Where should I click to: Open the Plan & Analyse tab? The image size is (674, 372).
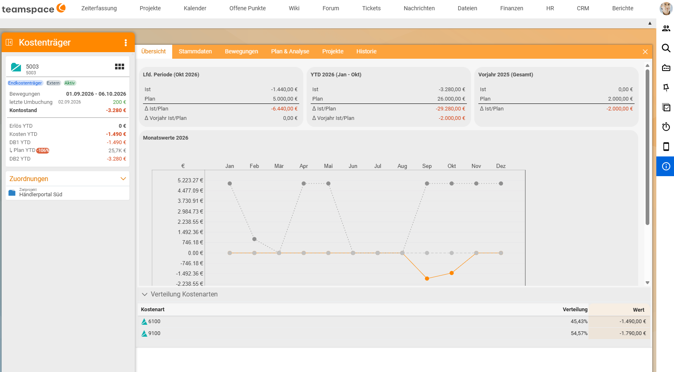click(290, 51)
